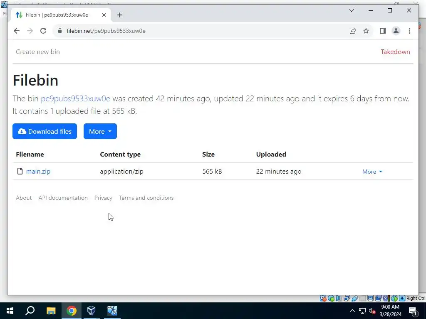
Task: Bookmark this tab with the star icon
Action: (x=366, y=31)
